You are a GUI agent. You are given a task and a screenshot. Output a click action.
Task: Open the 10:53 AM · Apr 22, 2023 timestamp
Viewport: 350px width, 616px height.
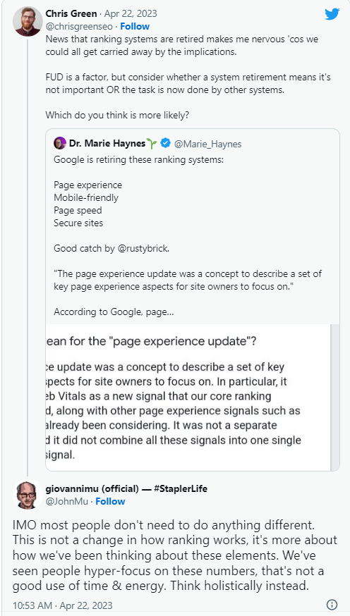(x=63, y=605)
